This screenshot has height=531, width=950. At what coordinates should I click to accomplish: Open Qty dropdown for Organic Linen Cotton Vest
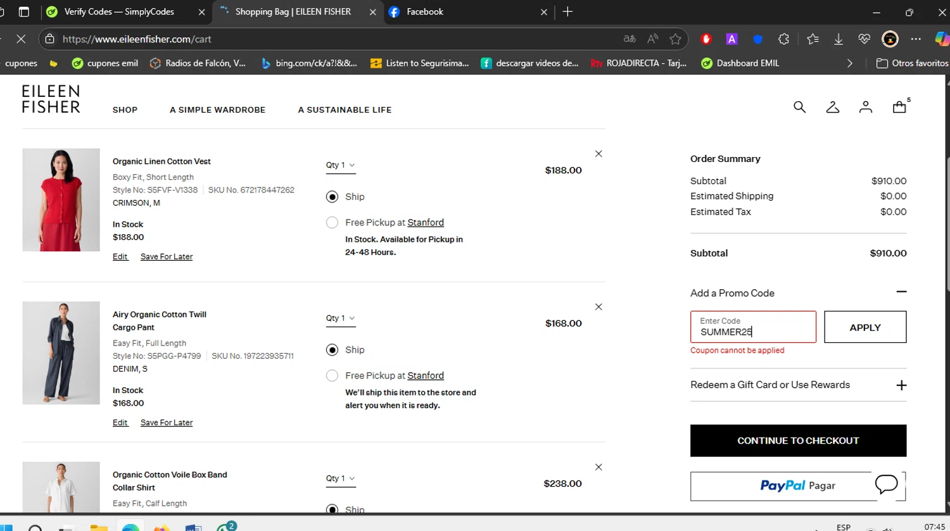click(x=341, y=166)
